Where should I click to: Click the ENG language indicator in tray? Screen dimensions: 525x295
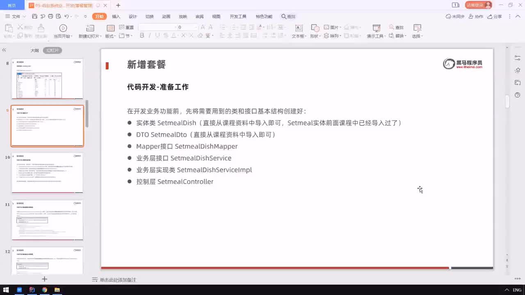(x=517, y=290)
